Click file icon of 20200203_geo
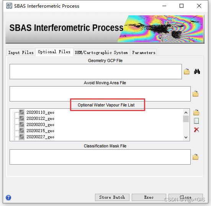The height and width of the screenshot is (206, 211). (22, 124)
